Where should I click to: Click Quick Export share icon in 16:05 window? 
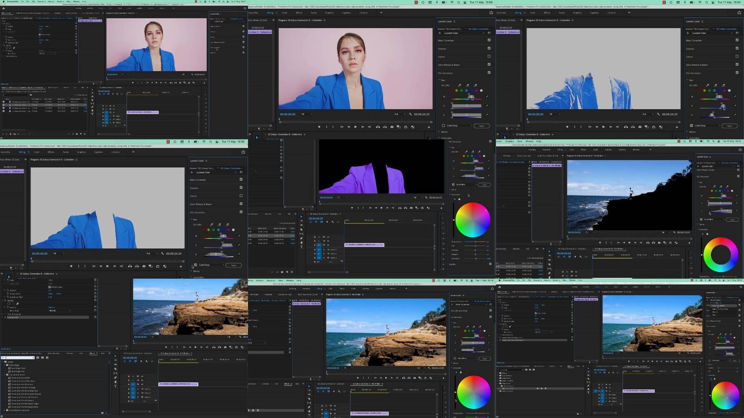(x=243, y=152)
